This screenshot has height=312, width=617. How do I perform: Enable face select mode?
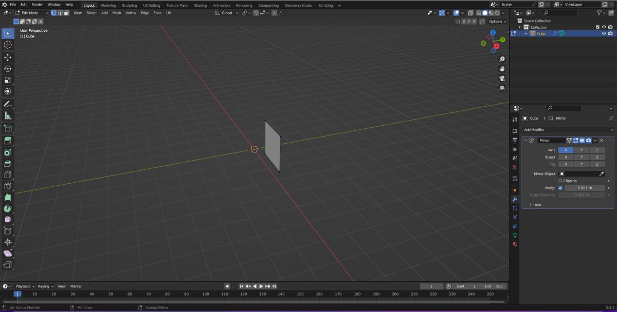pyautogui.click(x=66, y=13)
